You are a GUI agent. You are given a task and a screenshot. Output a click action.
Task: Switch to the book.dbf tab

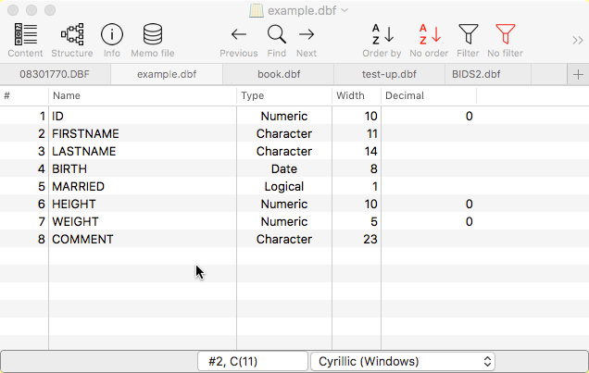pos(278,74)
